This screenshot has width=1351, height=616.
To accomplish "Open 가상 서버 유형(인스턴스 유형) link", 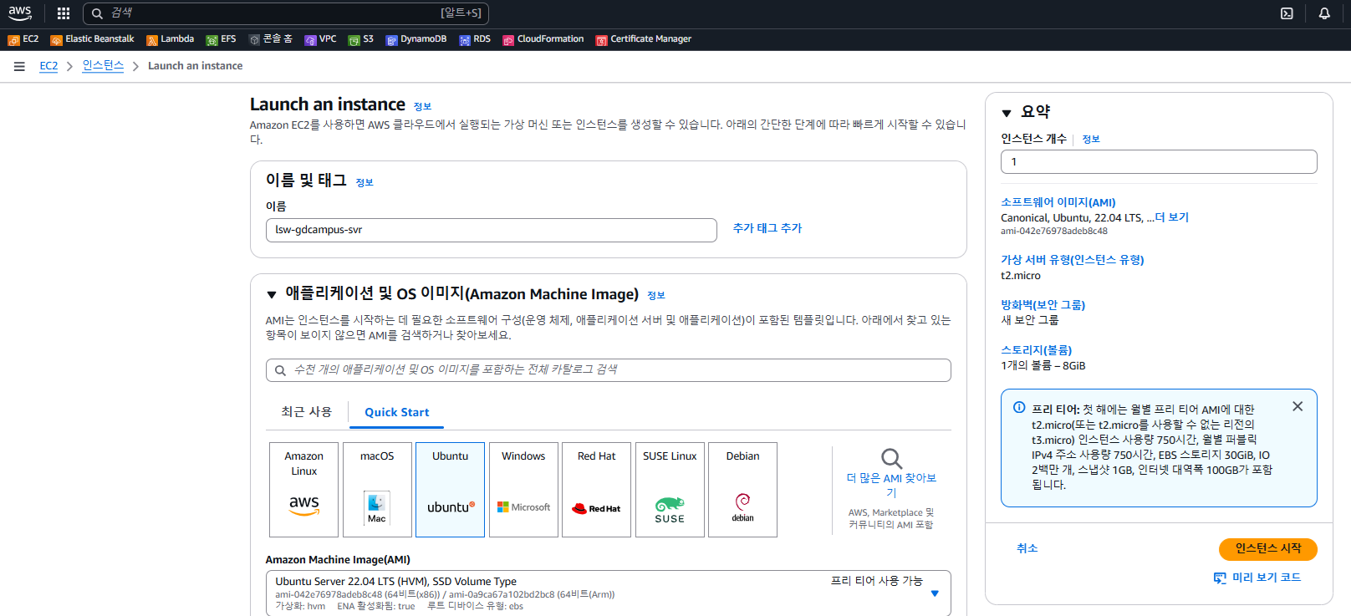I will (x=1073, y=260).
